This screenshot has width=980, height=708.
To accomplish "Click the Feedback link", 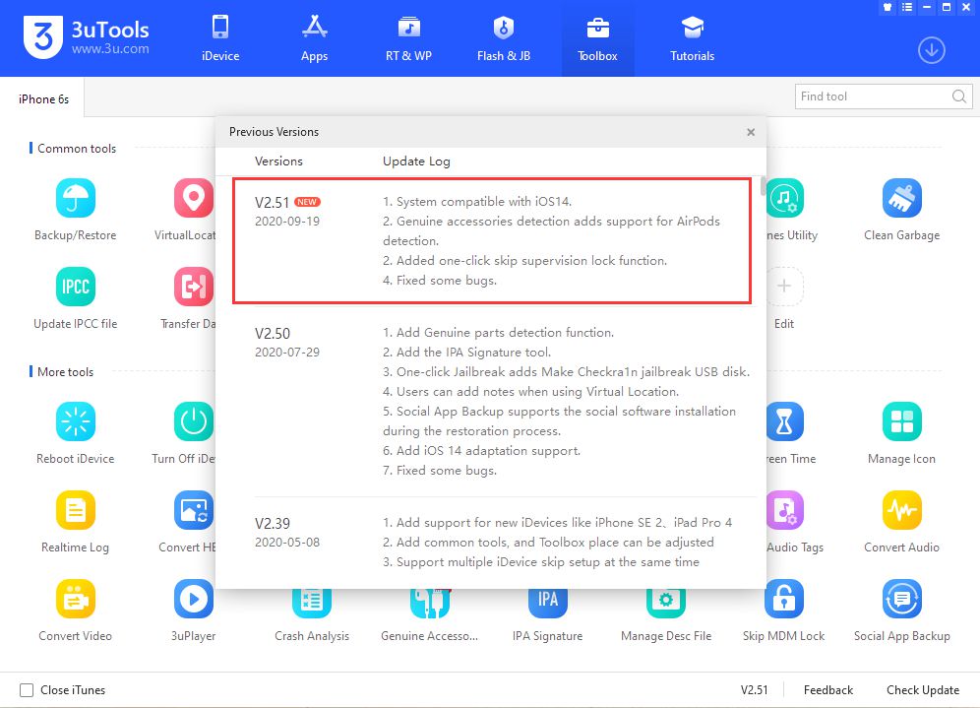I will pyautogui.click(x=828, y=690).
